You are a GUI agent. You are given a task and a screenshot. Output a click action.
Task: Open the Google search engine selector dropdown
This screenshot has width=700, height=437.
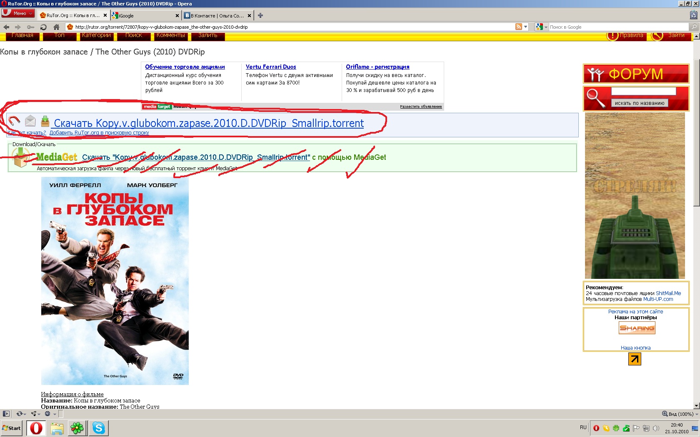pos(542,27)
